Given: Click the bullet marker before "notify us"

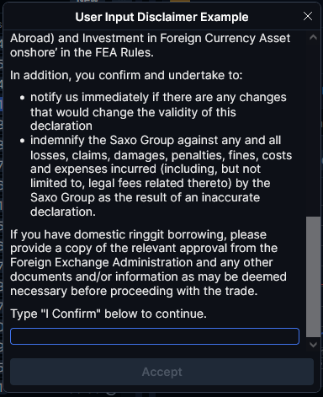Looking at the screenshot, I should tap(23, 98).
